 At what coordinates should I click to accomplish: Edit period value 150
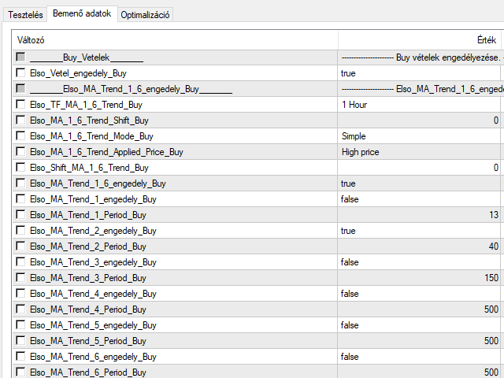tap(419, 278)
